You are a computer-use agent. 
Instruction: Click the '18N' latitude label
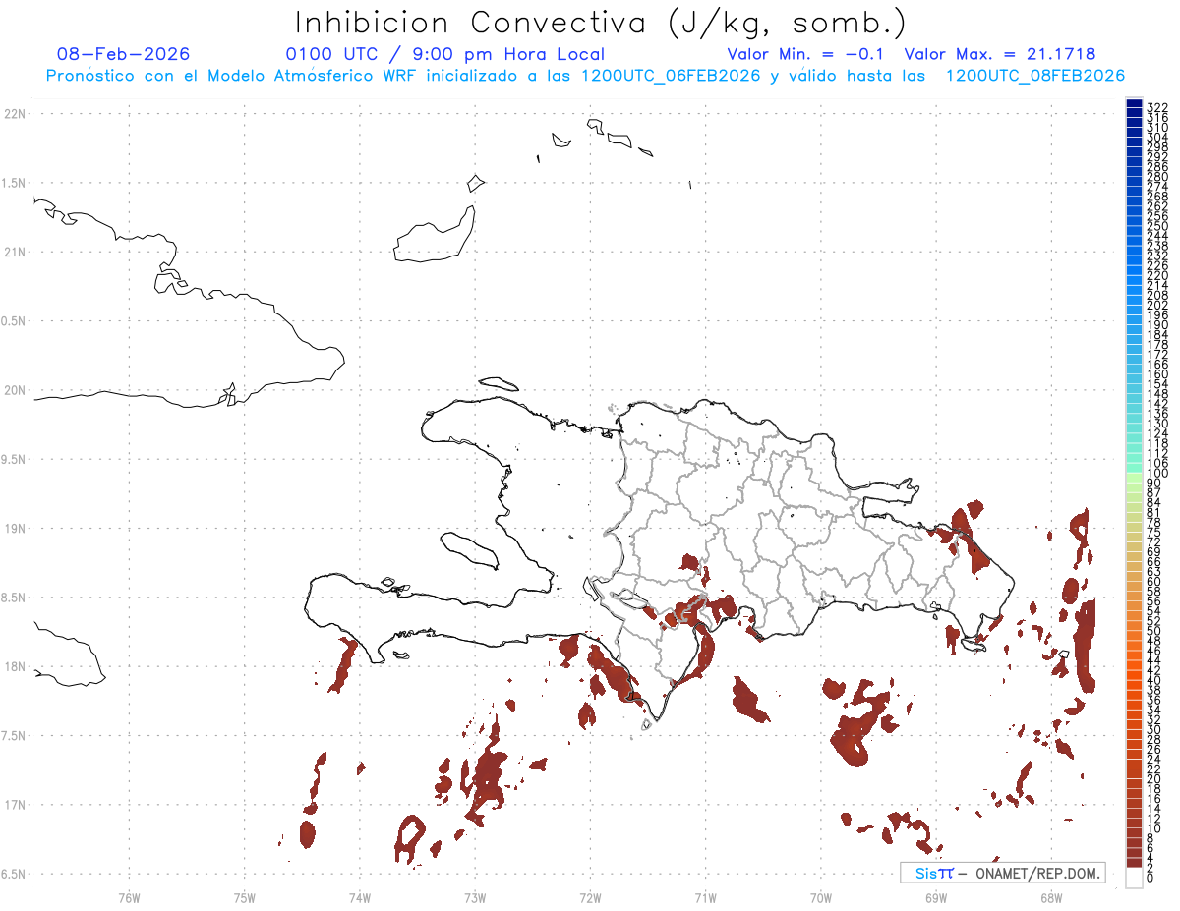point(14,666)
